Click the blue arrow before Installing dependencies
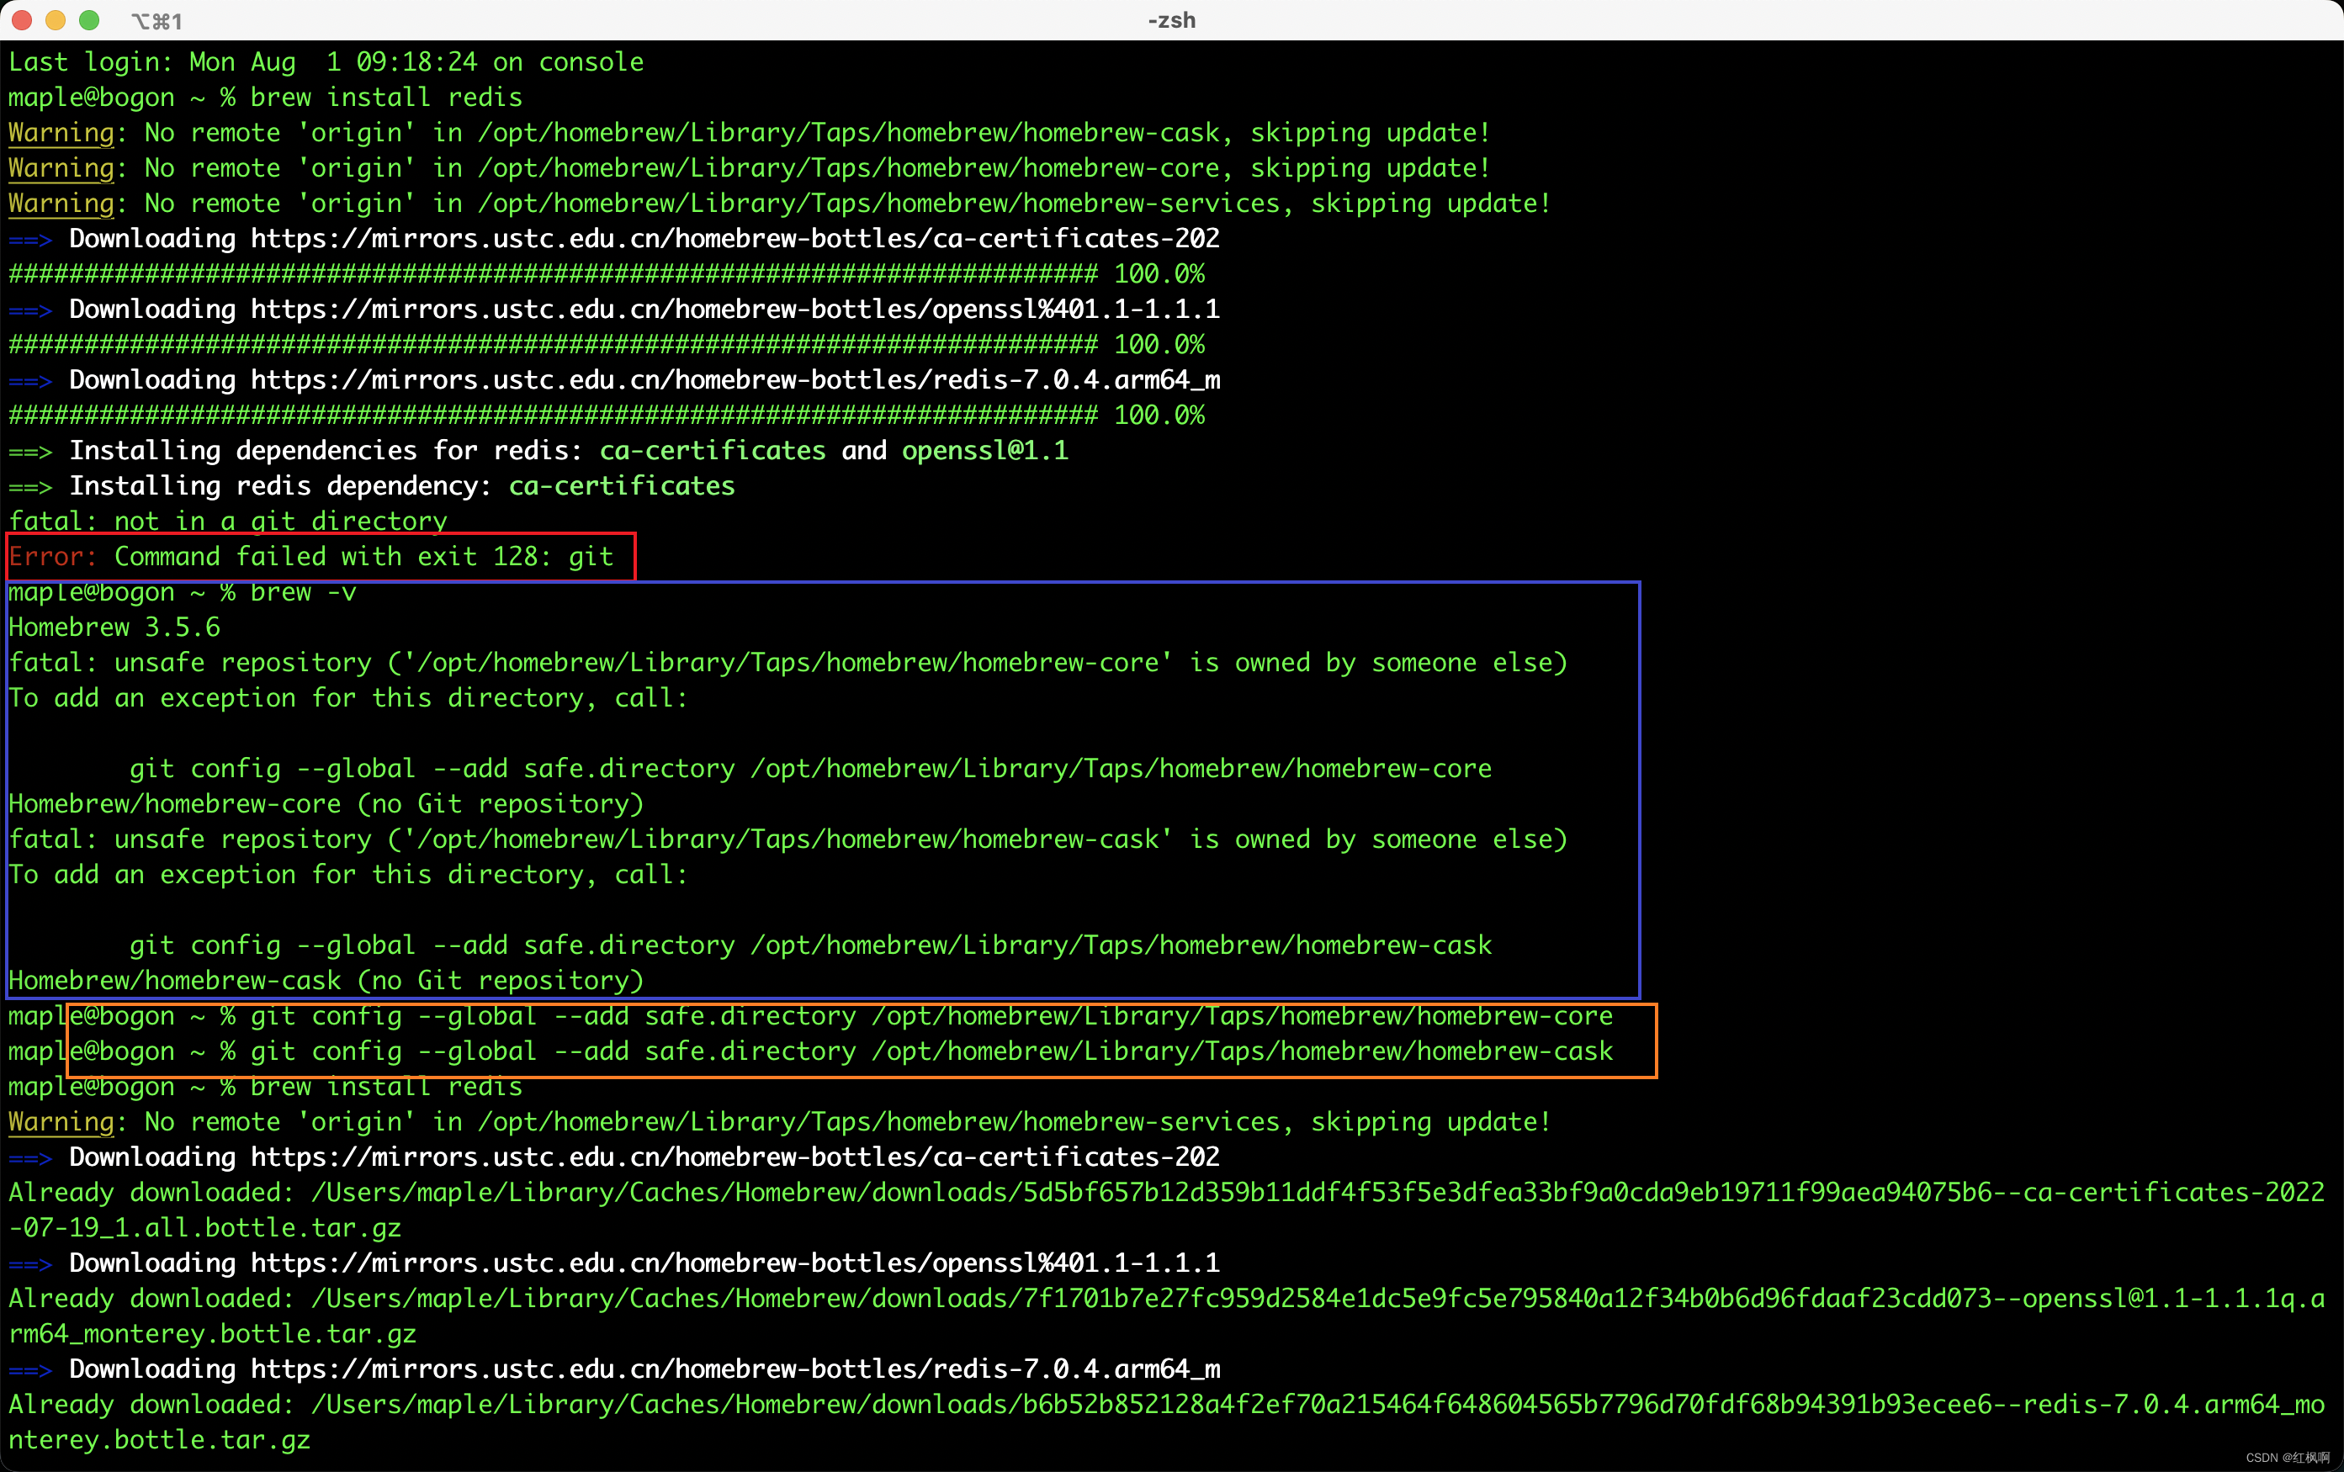The width and height of the screenshot is (2344, 1472). tap(29, 452)
